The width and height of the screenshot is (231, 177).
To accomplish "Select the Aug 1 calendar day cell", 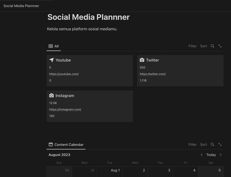I will 110,172.
